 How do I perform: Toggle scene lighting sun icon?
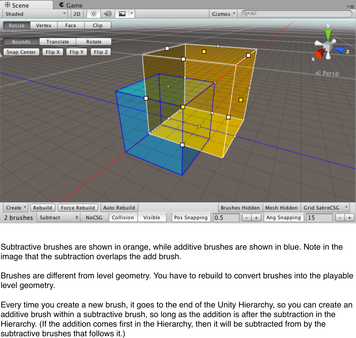[x=94, y=14]
